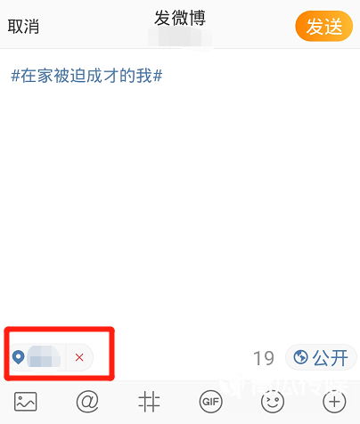Place cursor right after the closing hashtag

pyautogui.click(x=163, y=76)
